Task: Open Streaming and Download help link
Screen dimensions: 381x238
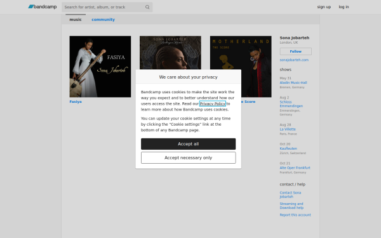Action: [x=291, y=206]
